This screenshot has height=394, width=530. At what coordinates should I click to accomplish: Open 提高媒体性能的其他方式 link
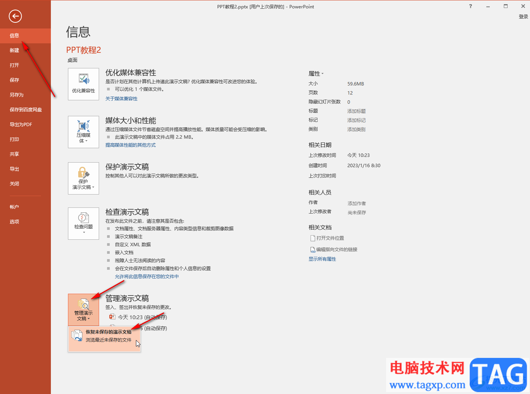pos(131,145)
